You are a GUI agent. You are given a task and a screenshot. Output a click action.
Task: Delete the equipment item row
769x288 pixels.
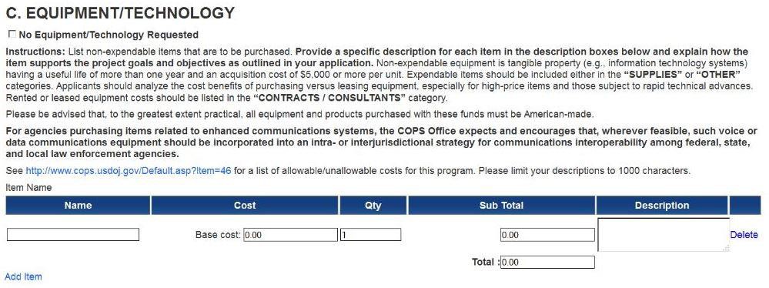click(x=744, y=235)
